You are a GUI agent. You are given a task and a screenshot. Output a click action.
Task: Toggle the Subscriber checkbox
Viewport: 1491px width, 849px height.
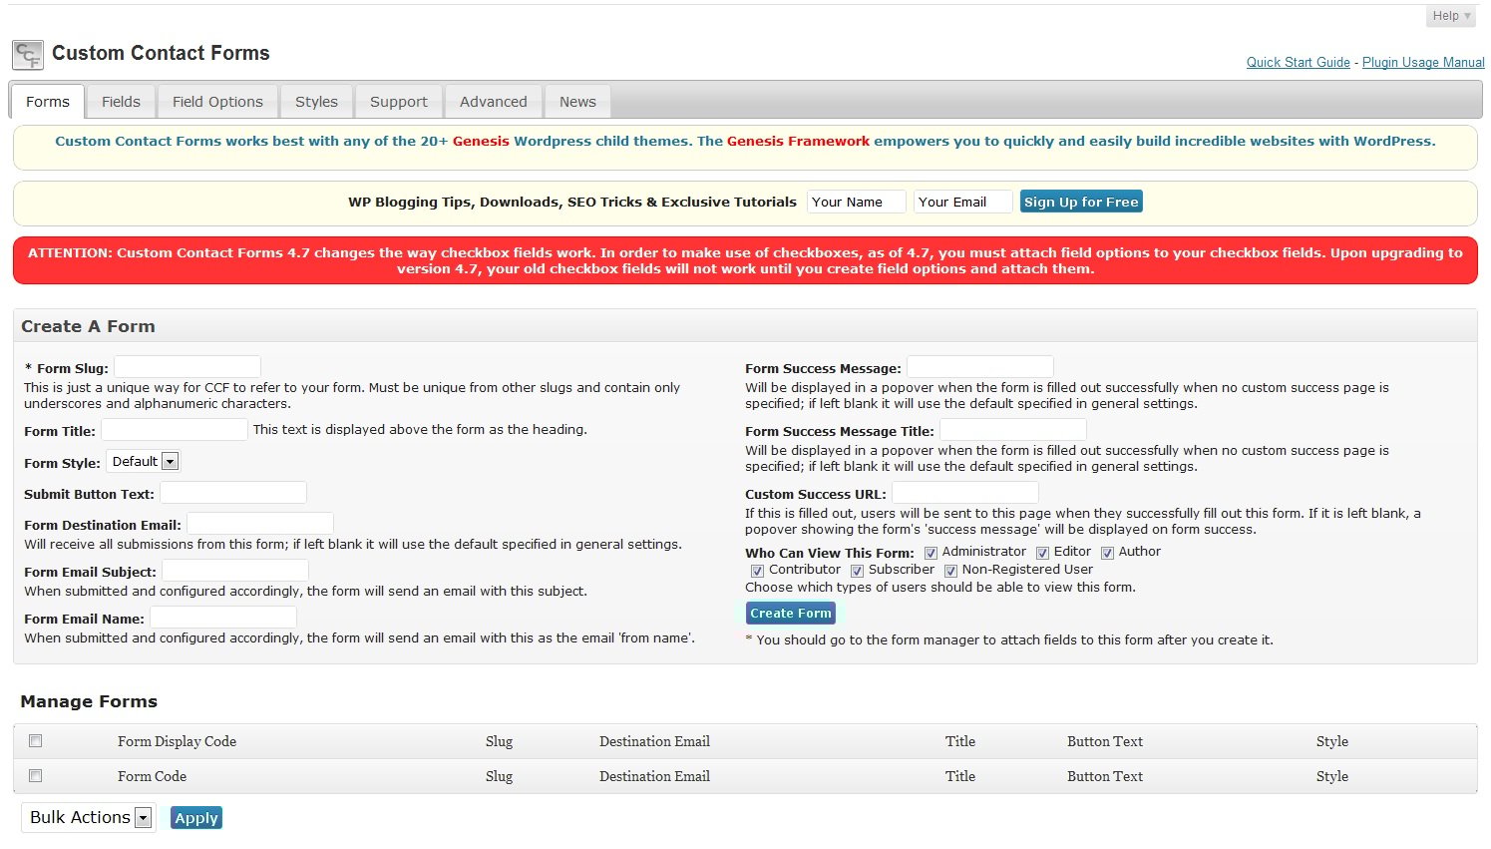[857, 571]
